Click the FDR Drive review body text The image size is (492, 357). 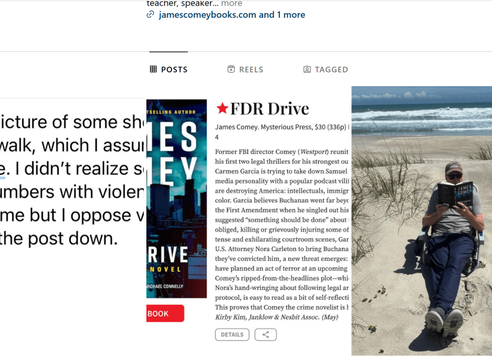pos(282,230)
